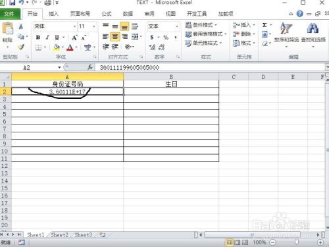Toggle Wrap Text

coord(135,26)
